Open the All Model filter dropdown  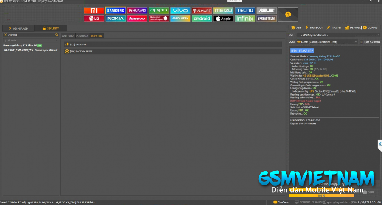click(31, 41)
